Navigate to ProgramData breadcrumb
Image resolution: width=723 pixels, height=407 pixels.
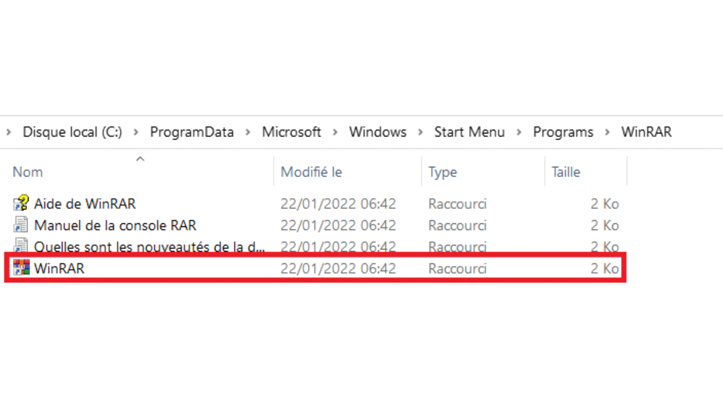[x=192, y=132]
